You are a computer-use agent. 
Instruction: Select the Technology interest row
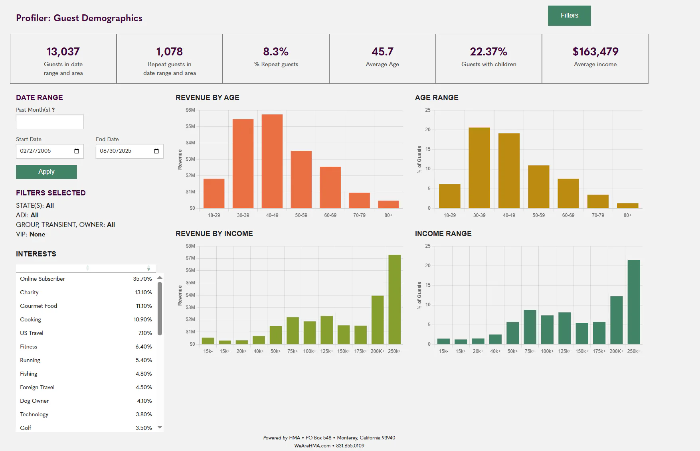[x=86, y=414]
